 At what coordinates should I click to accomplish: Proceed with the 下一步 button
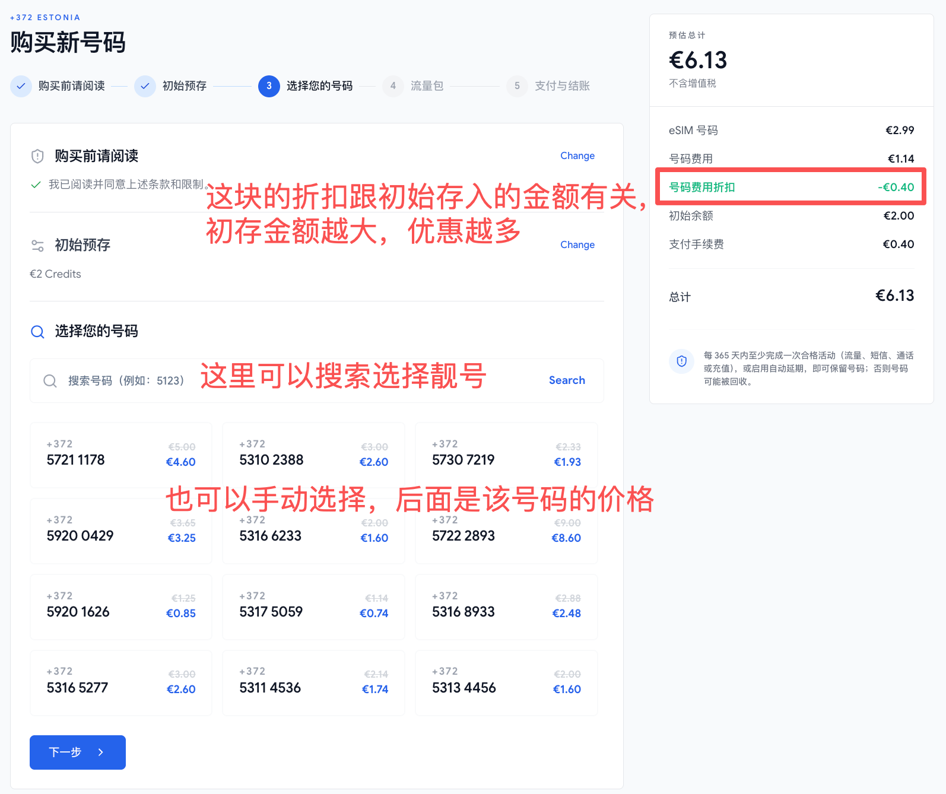78,752
